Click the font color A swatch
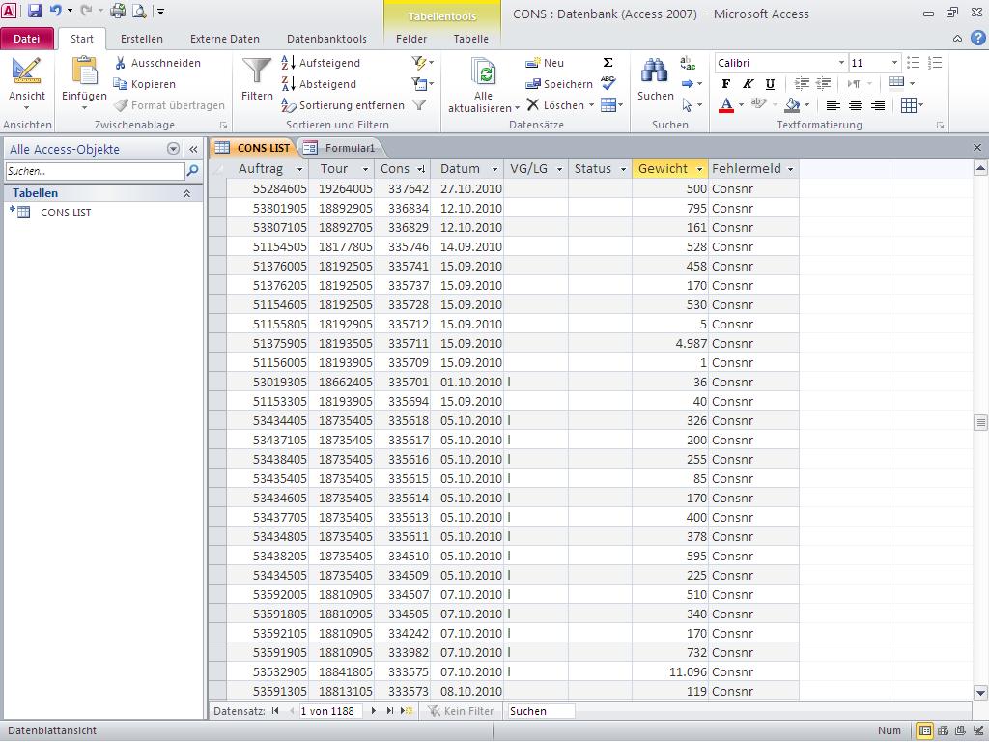Image resolution: width=989 pixels, height=742 pixels. 726,105
